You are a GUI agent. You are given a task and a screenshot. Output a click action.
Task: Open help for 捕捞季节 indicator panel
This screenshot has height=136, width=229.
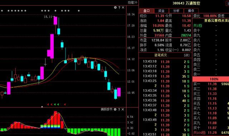[119, 110]
